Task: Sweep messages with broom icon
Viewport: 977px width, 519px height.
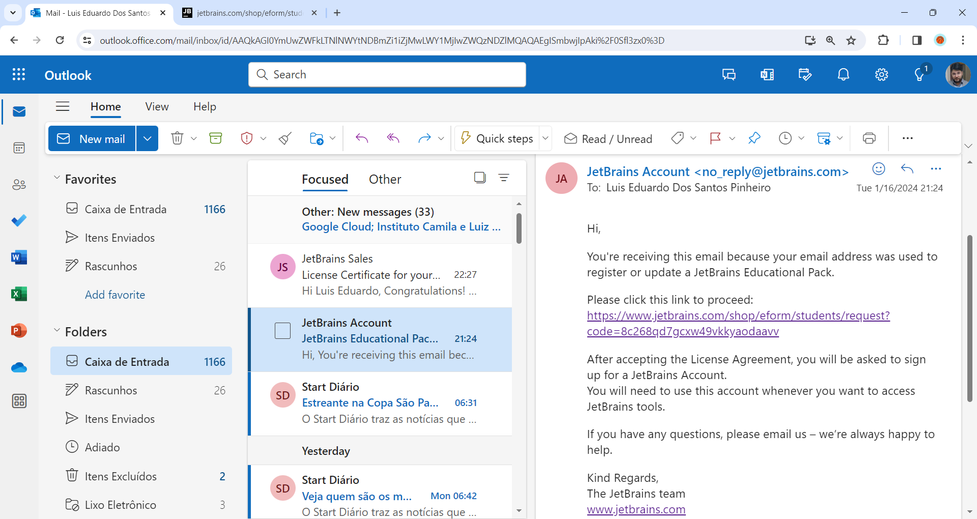Action: (x=285, y=138)
